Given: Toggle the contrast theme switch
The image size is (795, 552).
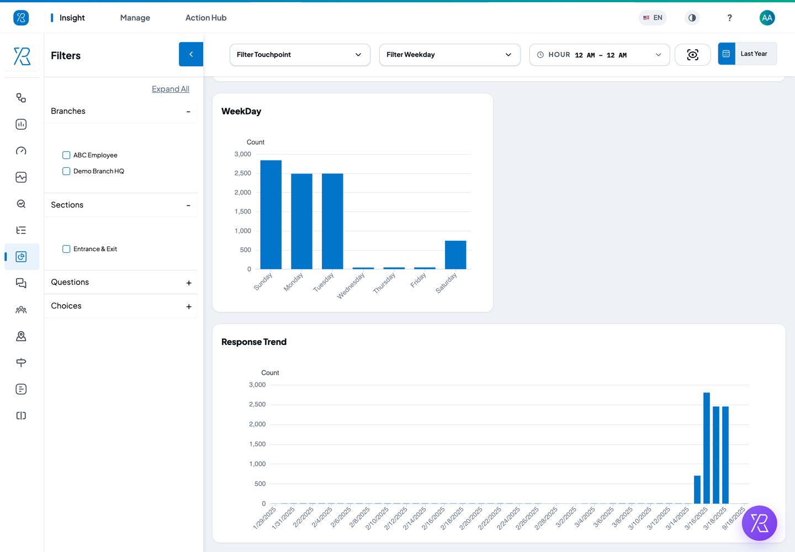Looking at the screenshot, I should pyautogui.click(x=692, y=18).
